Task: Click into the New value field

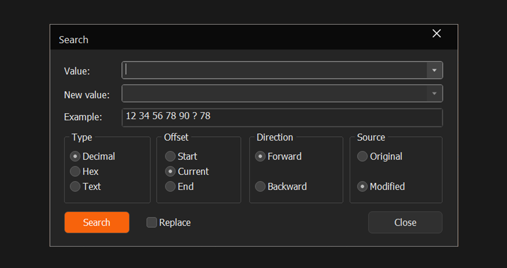Action: click(x=274, y=93)
